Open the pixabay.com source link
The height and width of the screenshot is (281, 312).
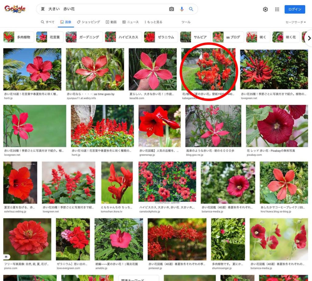[x=254, y=155]
